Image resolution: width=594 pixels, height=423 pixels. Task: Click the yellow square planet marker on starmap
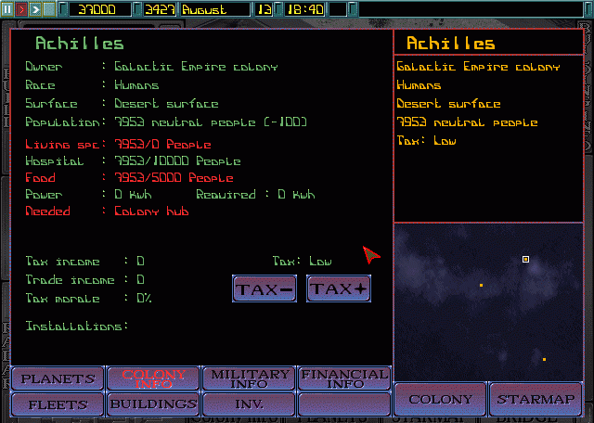coord(526,260)
